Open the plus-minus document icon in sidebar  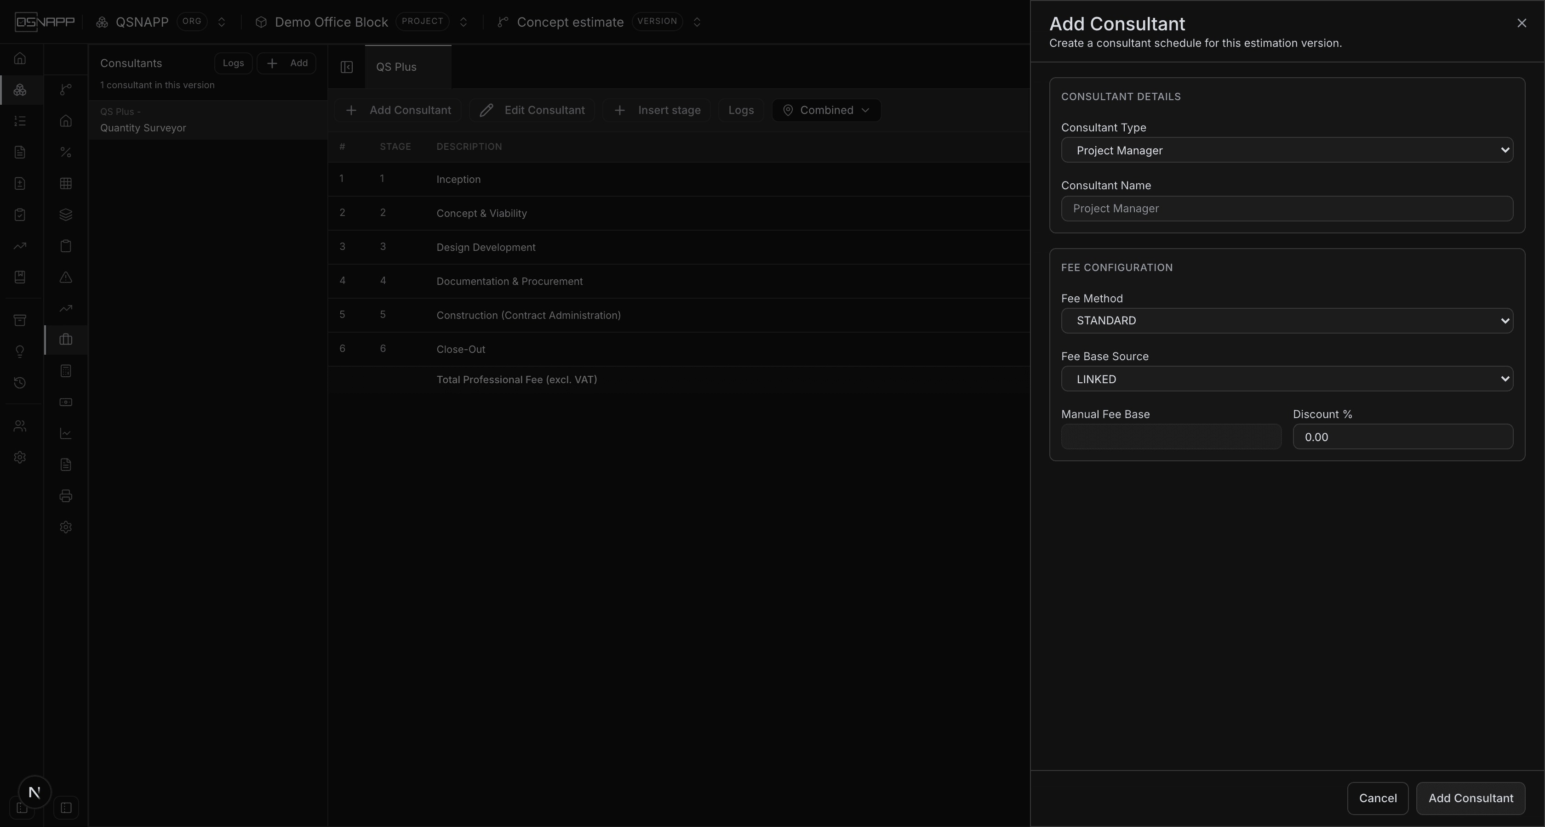[x=20, y=183]
